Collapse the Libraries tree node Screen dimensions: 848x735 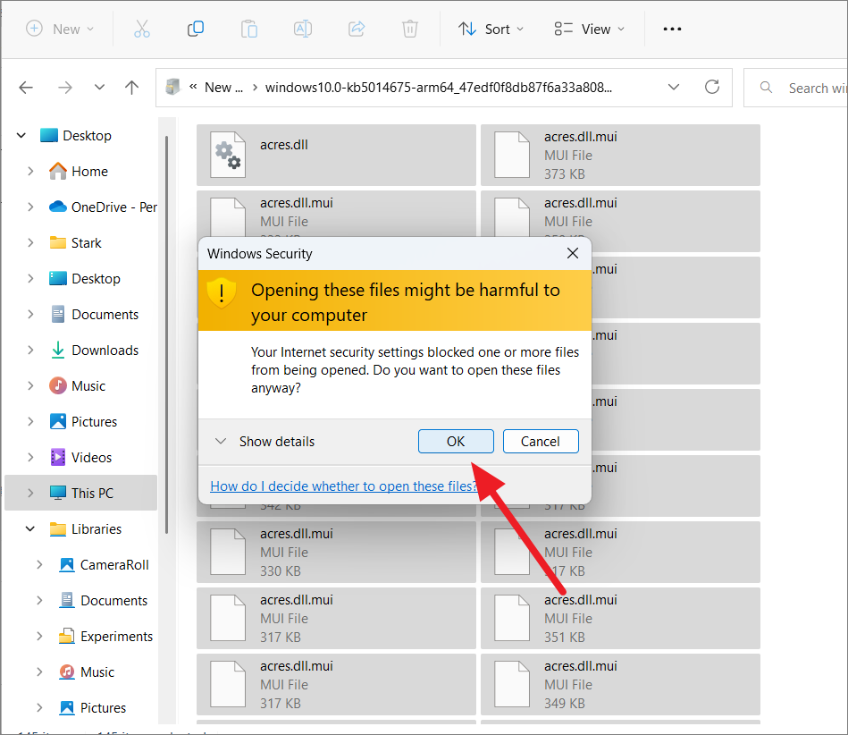pyautogui.click(x=30, y=528)
